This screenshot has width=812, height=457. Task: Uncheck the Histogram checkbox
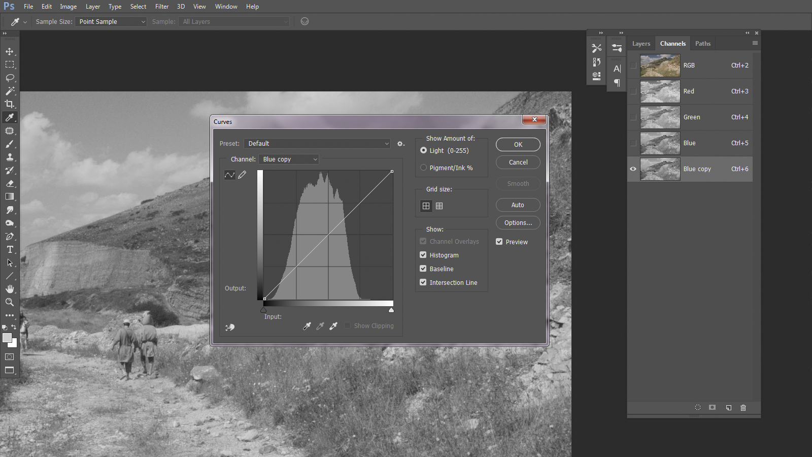(423, 255)
